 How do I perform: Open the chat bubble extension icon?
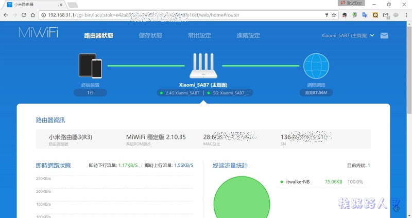396,15
